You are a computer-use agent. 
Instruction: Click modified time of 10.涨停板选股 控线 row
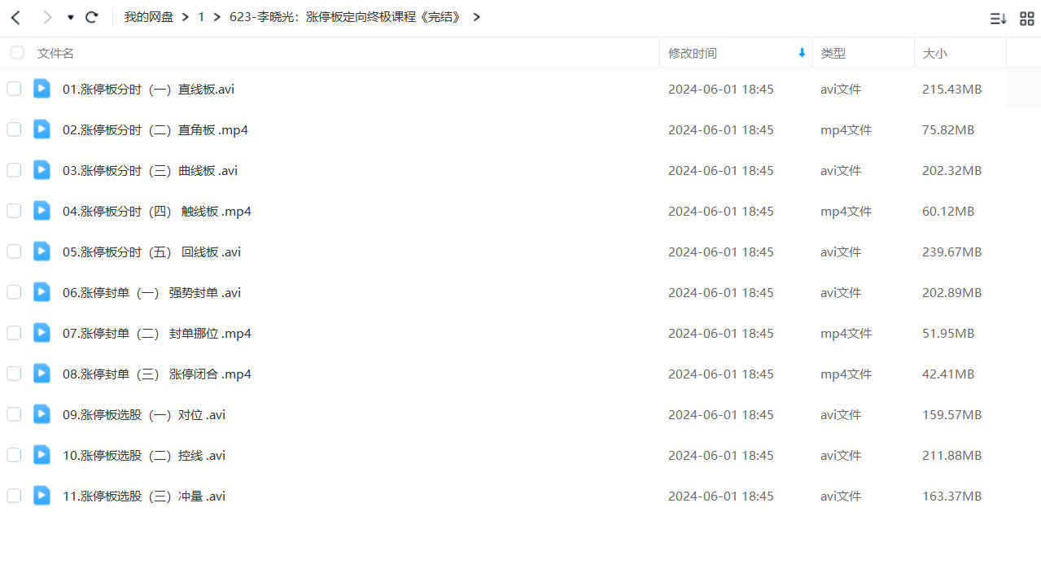(x=721, y=455)
